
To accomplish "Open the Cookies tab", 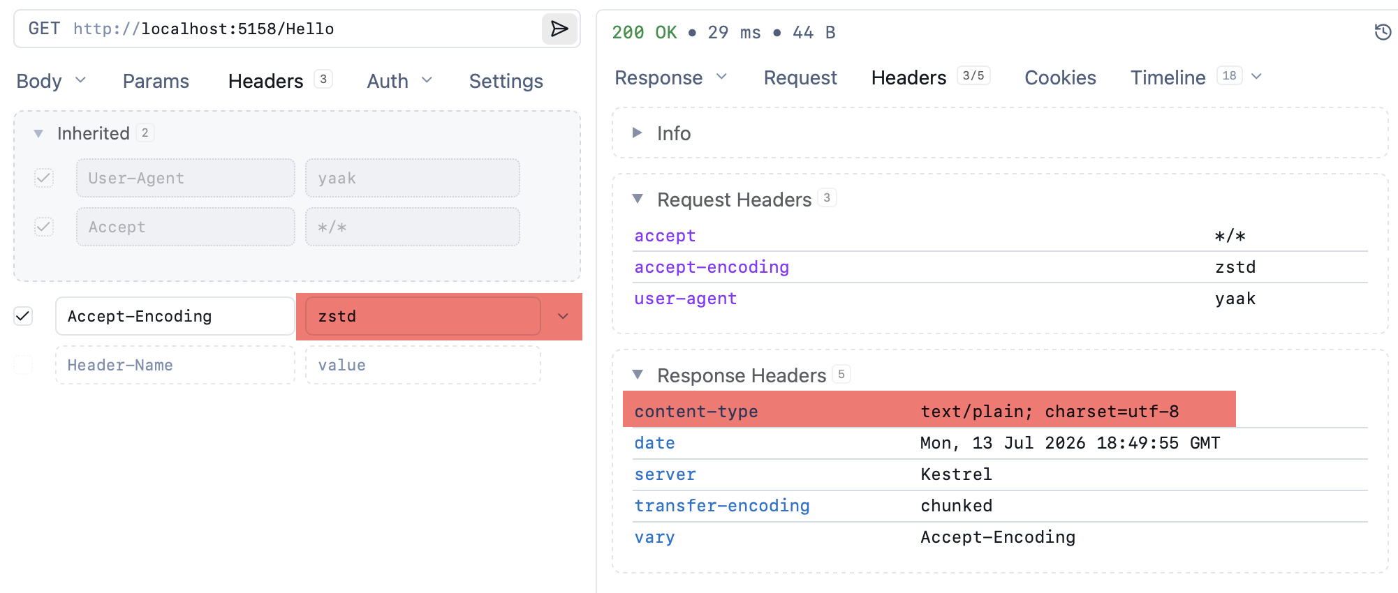I will tap(1060, 77).
